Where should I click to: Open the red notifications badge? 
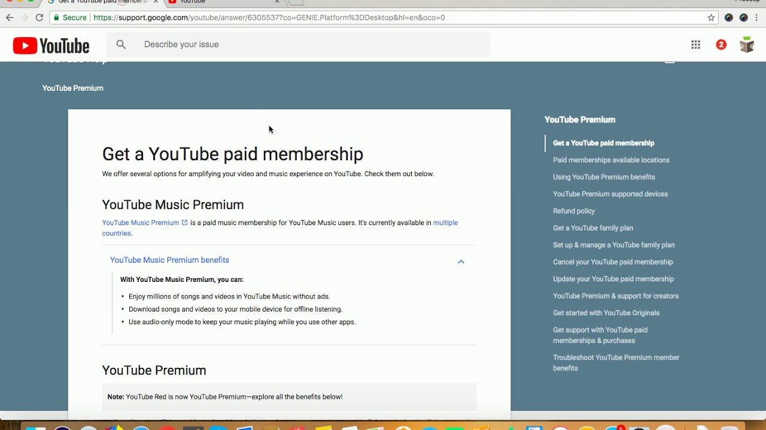(x=721, y=45)
